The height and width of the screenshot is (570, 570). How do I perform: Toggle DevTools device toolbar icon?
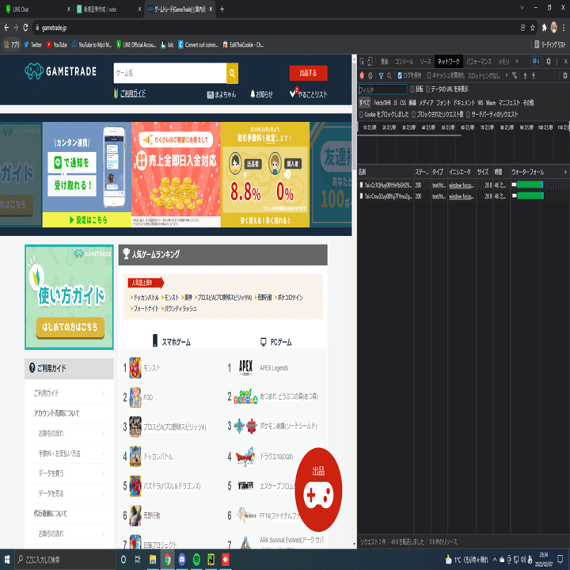[x=370, y=62]
